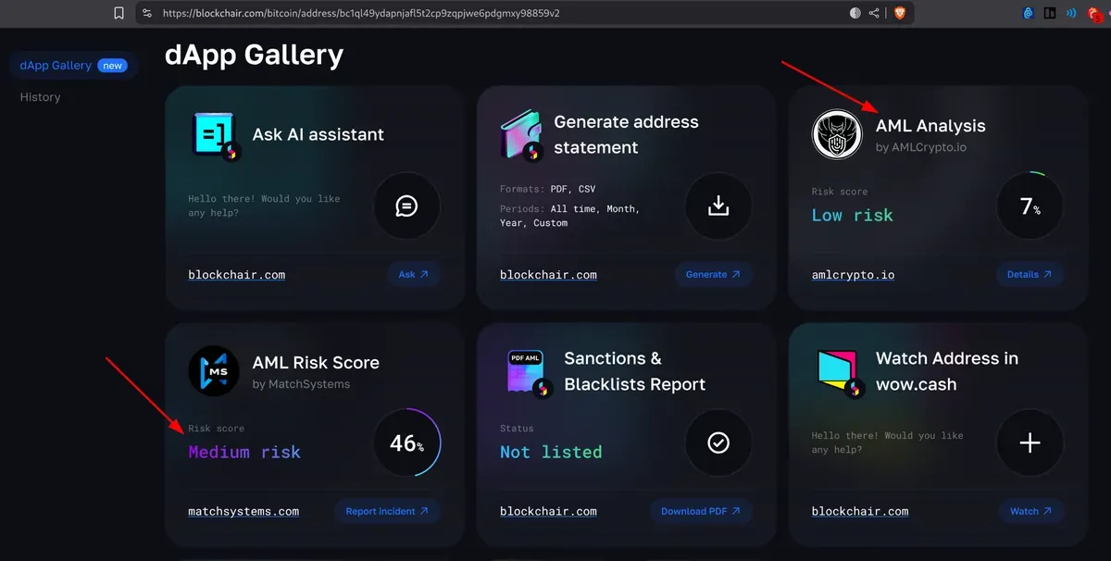Click the Download PDF button

pyautogui.click(x=701, y=511)
